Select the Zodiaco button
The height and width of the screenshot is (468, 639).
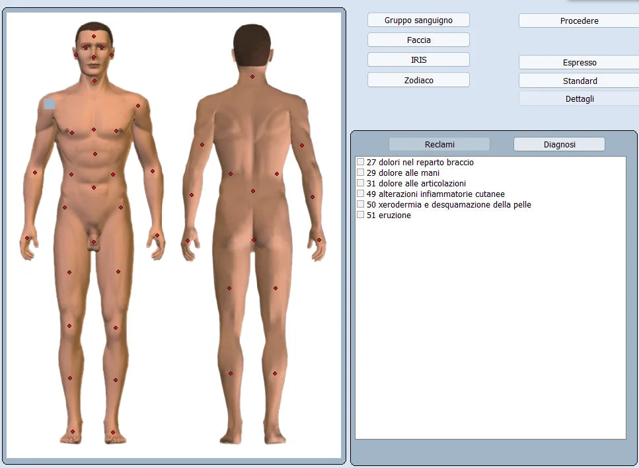pos(418,80)
